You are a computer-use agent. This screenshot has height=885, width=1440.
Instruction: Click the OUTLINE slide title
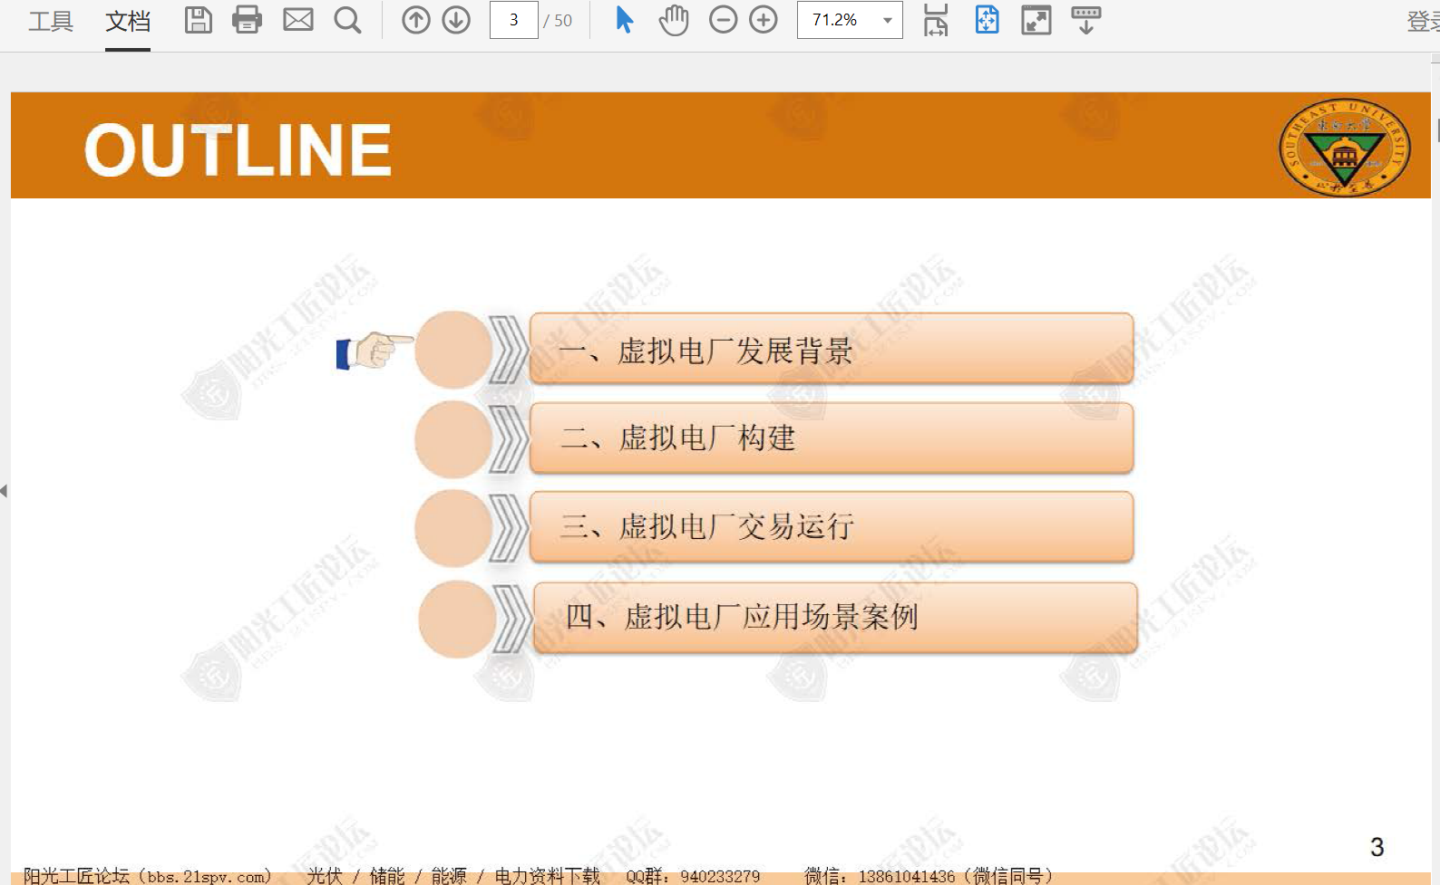pos(238,149)
